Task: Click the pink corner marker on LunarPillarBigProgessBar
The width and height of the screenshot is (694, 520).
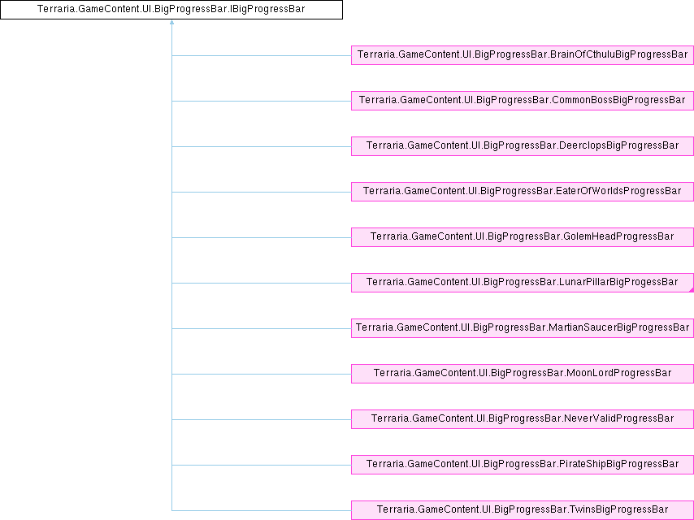Action: (x=691, y=289)
